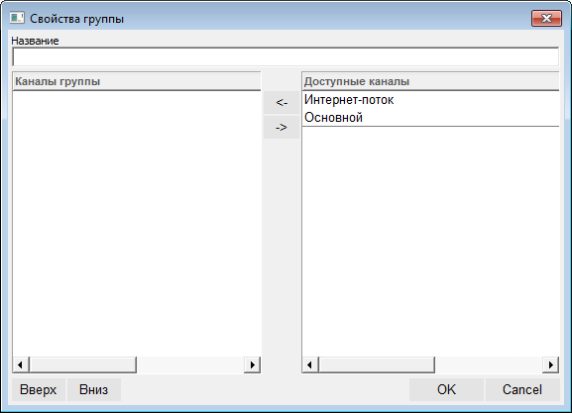
Task: Click the -> arrow button
Action: [x=282, y=127]
